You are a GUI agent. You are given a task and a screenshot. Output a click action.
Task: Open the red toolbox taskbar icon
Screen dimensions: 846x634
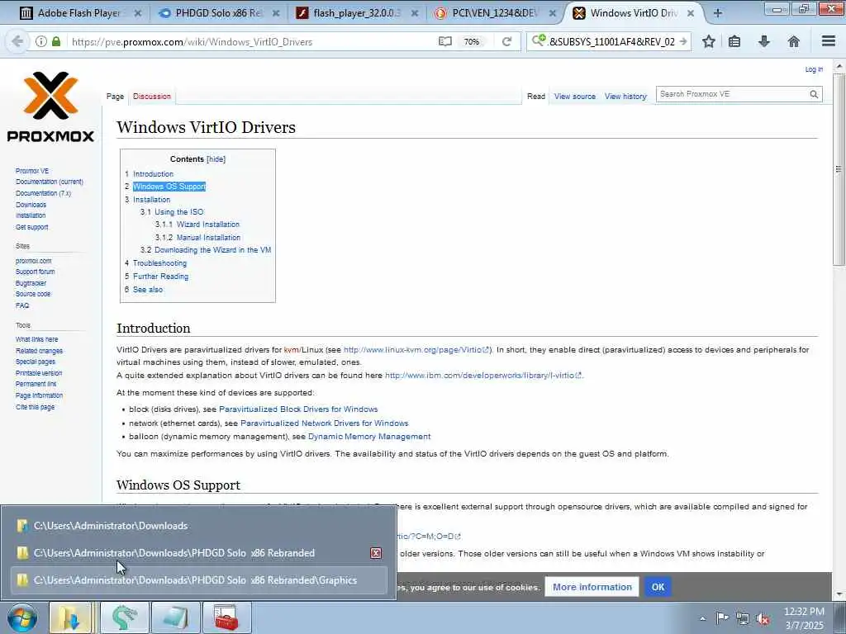pyautogui.click(x=226, y=617)
